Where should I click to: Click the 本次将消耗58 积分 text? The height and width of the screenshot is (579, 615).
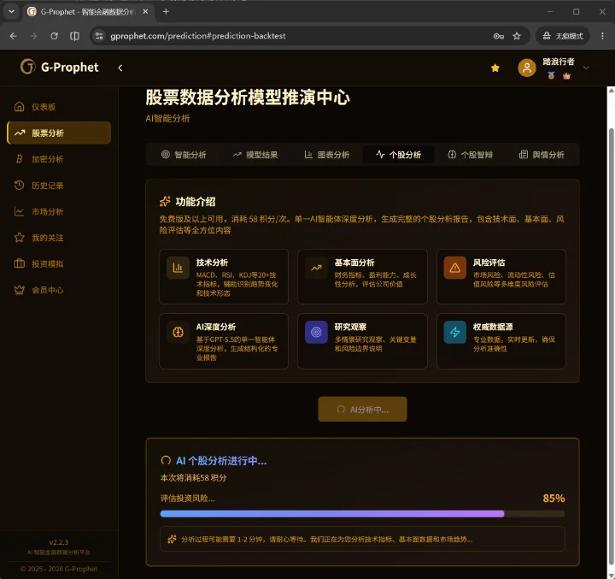pos(193,478)
